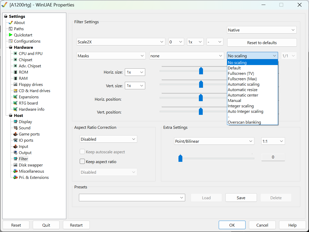This screenshot has height=232, width=309.
Task: Open the Display settings page in tree
Action: click(25, 122)
